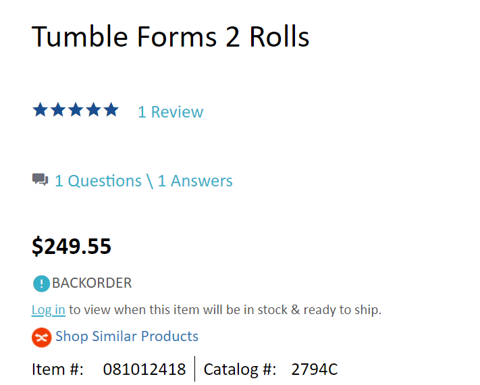This screenshot has height=385, width=480.
Task: Open the 1 Review link
Action: coord(170,112)
